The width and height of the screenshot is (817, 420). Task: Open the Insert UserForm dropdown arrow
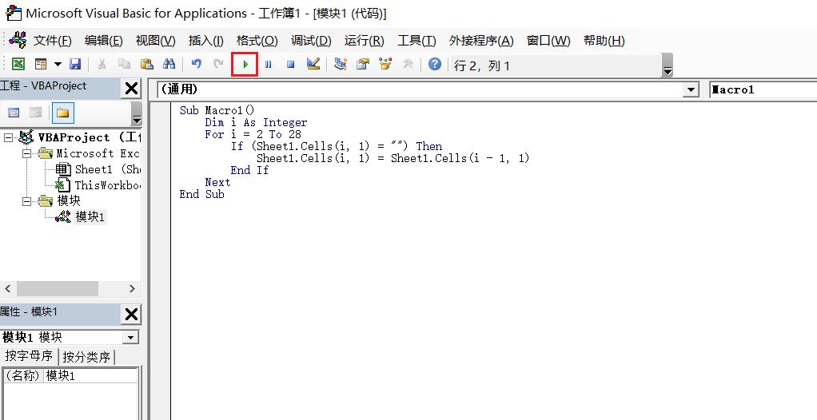pos(58,65)
